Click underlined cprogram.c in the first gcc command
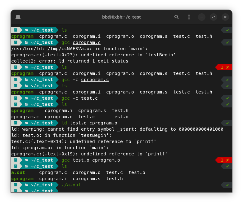Viewport: 243px width, 204px height. [86, 42]
